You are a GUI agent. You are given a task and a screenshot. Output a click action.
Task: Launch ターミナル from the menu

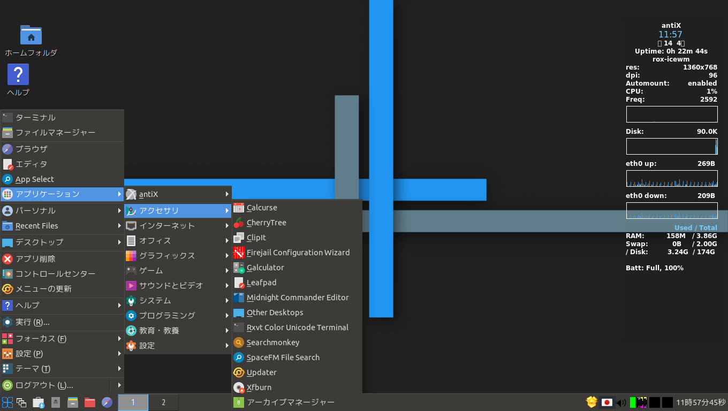[62, 118]
